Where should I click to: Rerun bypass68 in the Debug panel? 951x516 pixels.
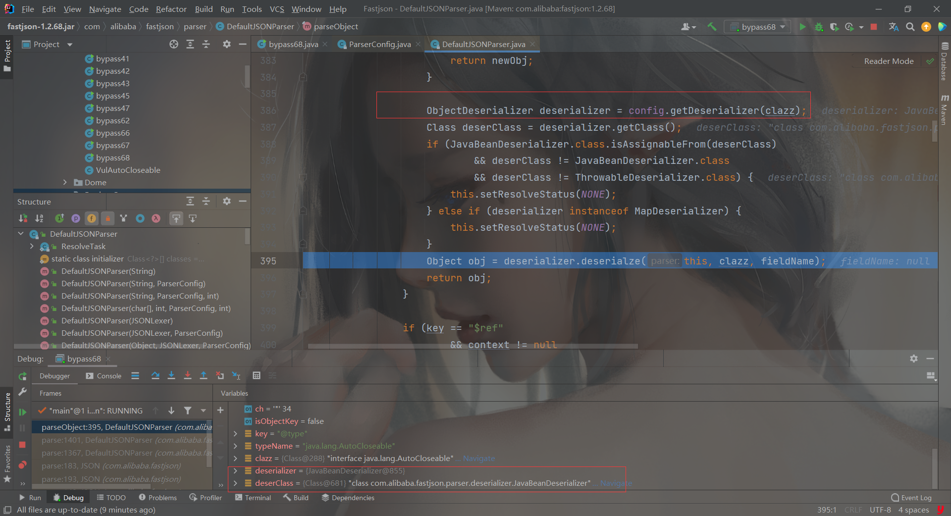(x=22, y=376)
